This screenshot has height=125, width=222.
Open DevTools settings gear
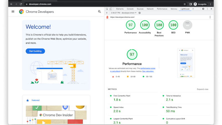(x=203, y=9)
